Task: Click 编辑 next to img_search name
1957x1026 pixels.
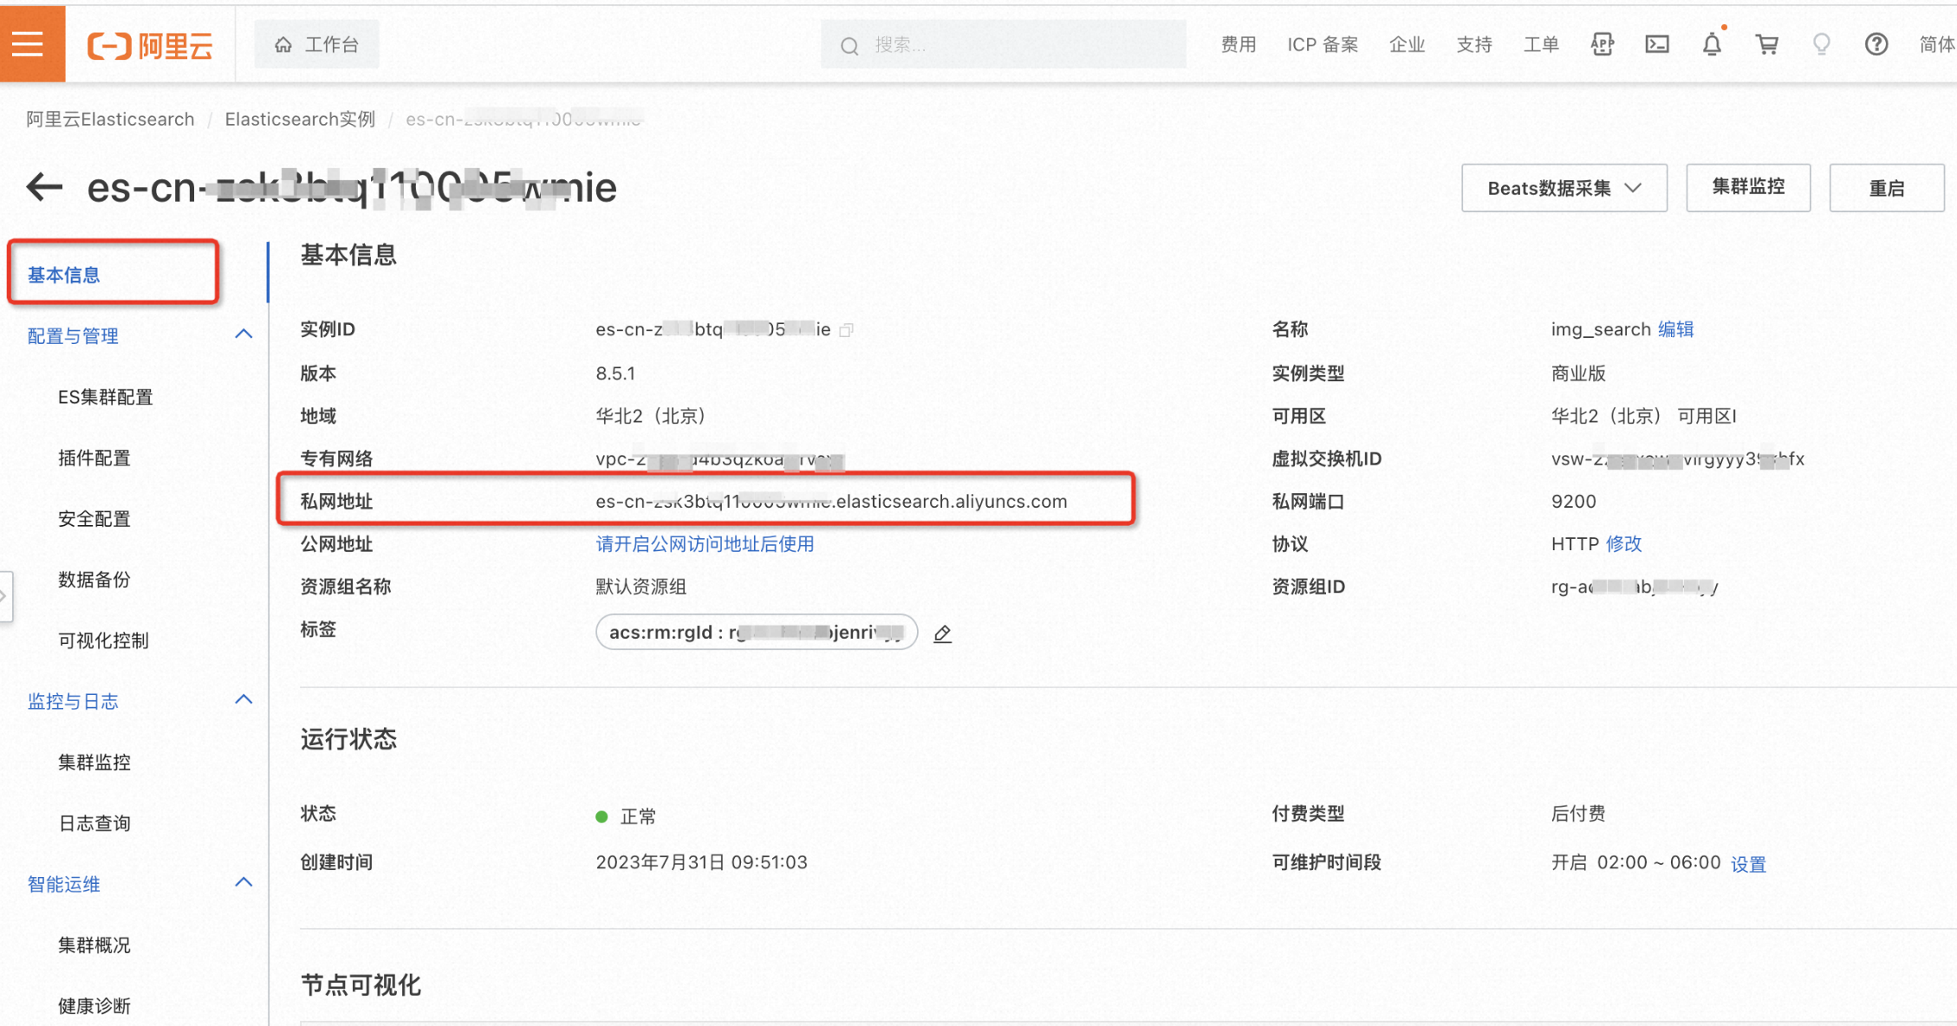Action: pos(1675,329)
